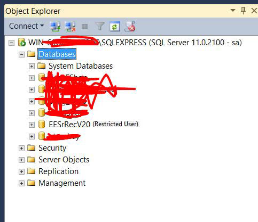Collapse the SQLEXPRESS server node
Image resolution: width=258 pixels, height=222 pixels.
tap(12, 43)
